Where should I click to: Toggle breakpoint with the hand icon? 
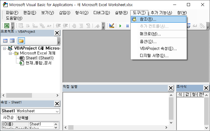click(x=74, y=26)
